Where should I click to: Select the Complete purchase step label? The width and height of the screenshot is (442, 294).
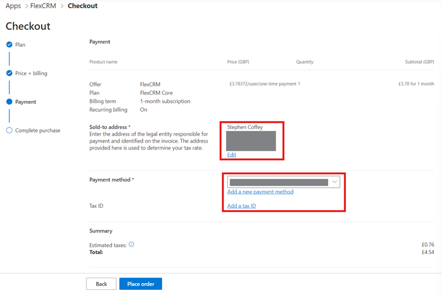38,130
